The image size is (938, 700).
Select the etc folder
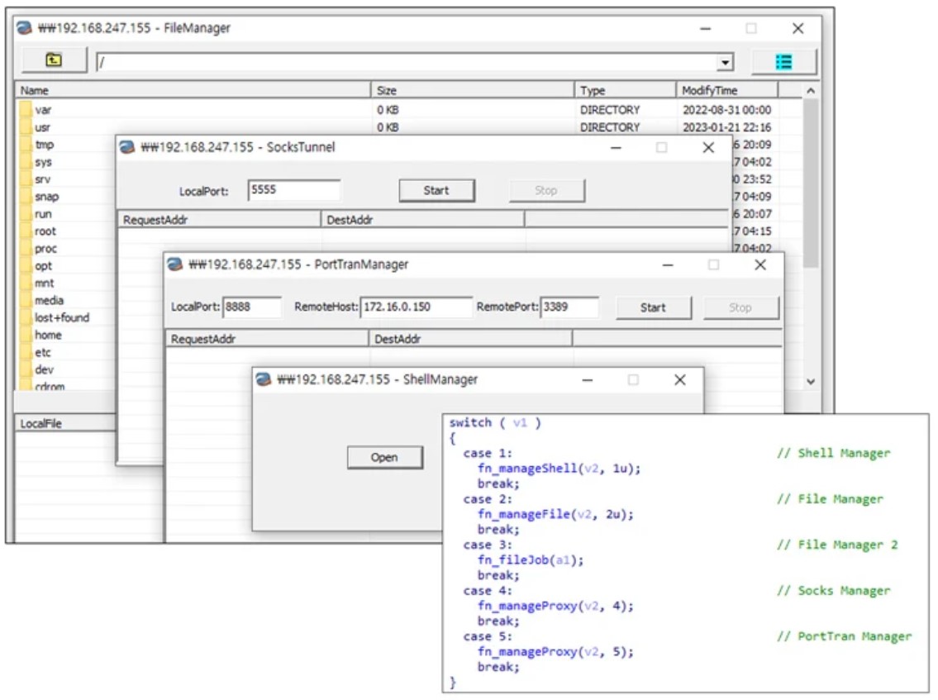[42, 352]
